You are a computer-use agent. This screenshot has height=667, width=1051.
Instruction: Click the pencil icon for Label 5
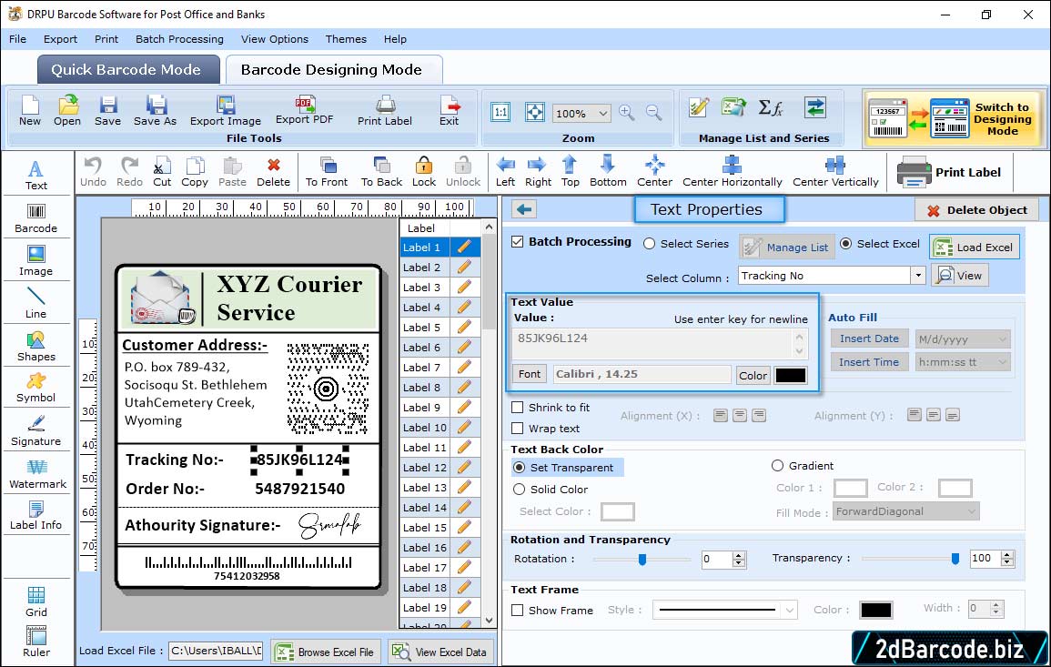coord(464,328)
